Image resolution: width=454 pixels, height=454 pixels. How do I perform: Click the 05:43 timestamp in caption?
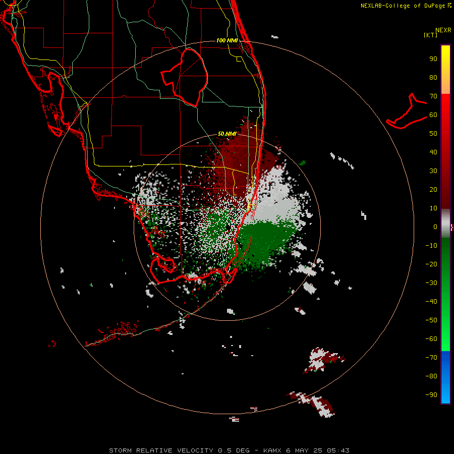tap(338, 450)
